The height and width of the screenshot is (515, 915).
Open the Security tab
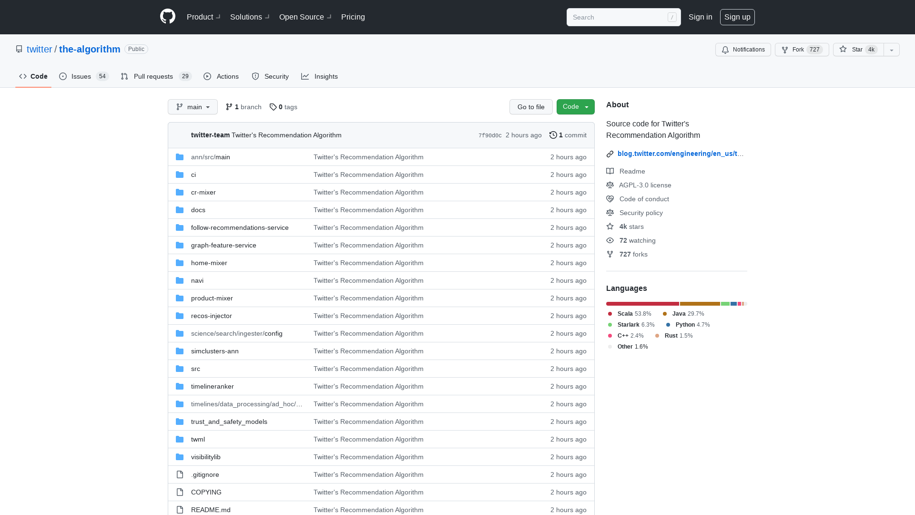[270, 76]
